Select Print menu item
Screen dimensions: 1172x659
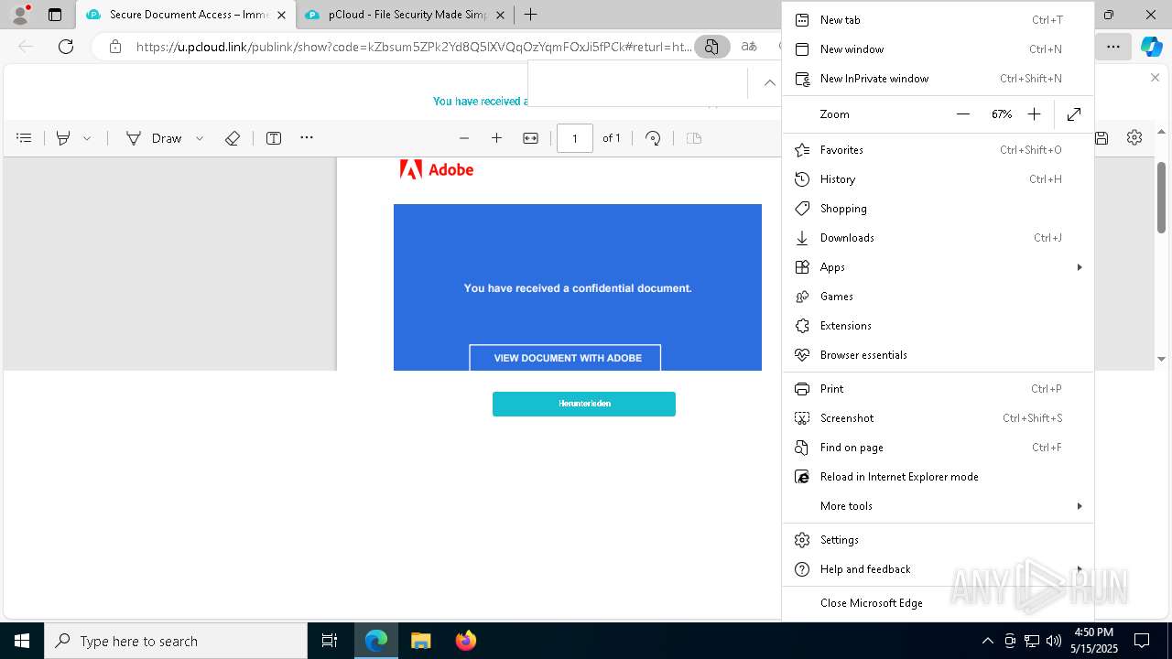point(939,389)
